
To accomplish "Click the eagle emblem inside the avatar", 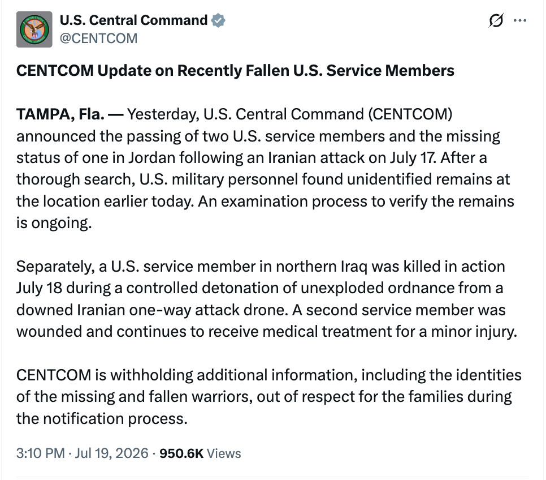I will (34, 31).
